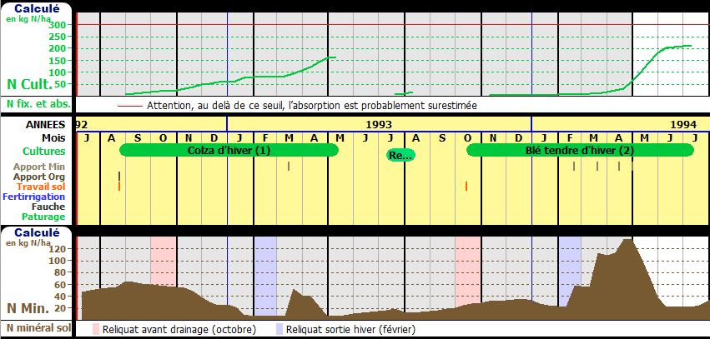Click the 'Travail sol' row label
710x339 pixels.
pyautogui.click(x=41, y=187)
